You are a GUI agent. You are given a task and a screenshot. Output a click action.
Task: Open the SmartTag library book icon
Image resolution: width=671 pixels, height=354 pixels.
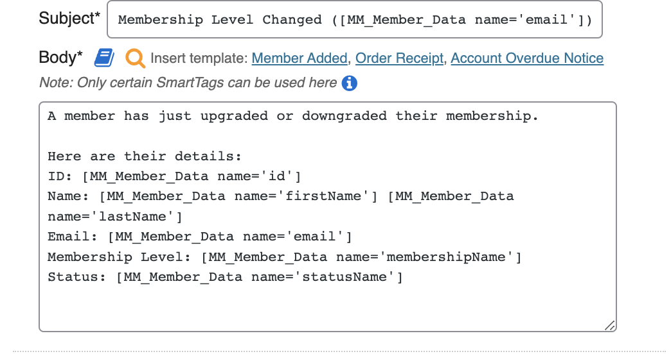[x=103, y=58]
